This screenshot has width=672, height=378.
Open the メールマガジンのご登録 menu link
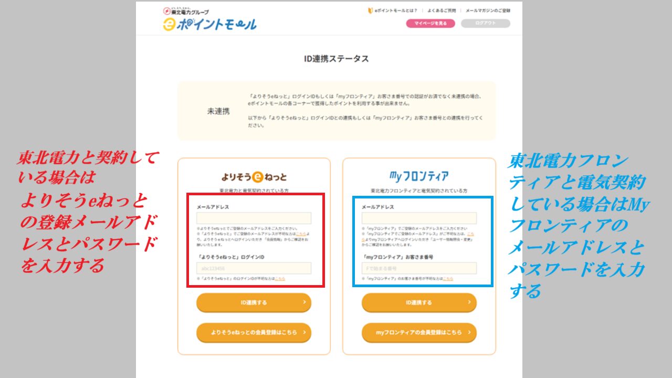[x=488, y=10]
